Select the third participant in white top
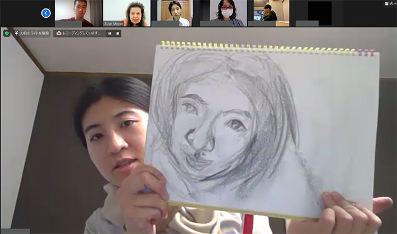397x234 pixels. (174, 11)
